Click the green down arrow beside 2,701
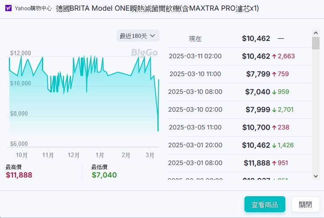This screenshot has width=324, height=218. pyautogui.click(x=274, y=110)
